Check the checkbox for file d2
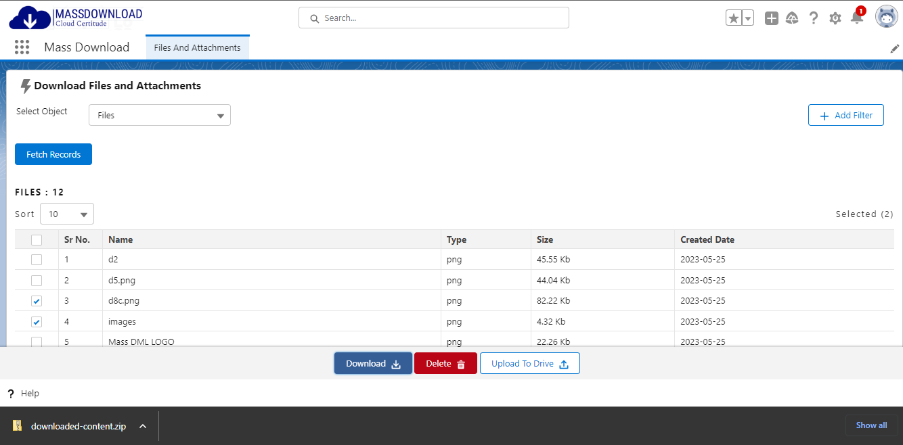Viewport: 903px width, 445px height. (x=37, y=260)
